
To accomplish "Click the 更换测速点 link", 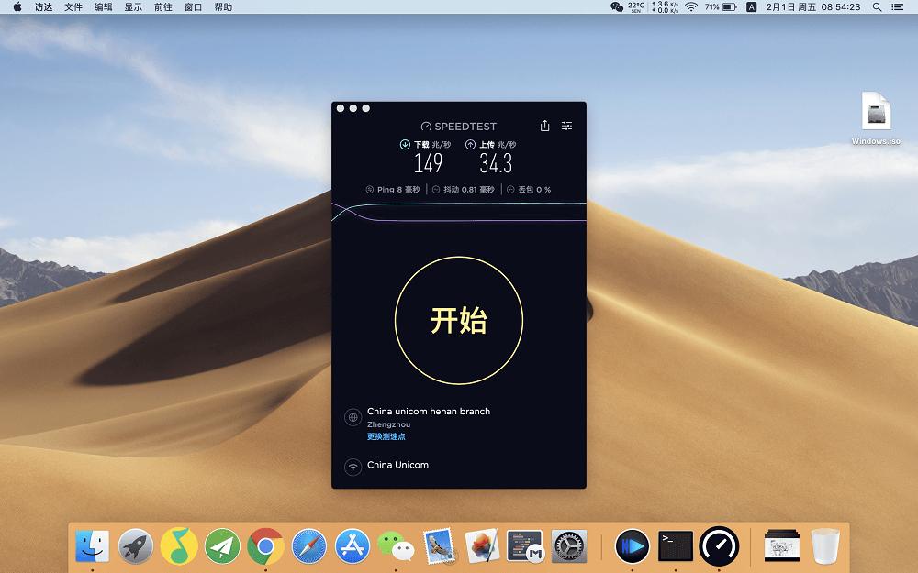I will click(386, 436).
